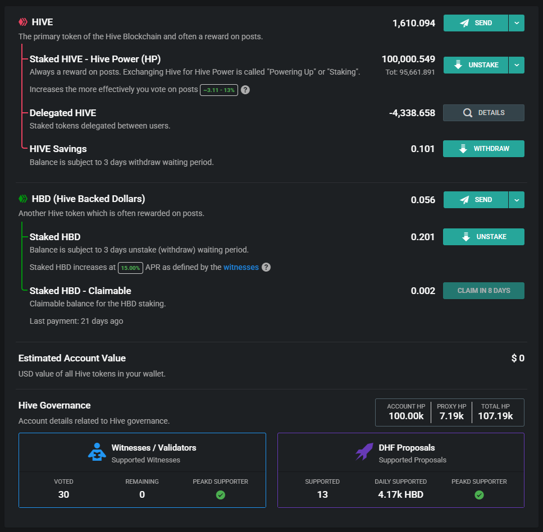
Task: Open dropdown arrow next to HBD Send
Action: pos(517,200)
